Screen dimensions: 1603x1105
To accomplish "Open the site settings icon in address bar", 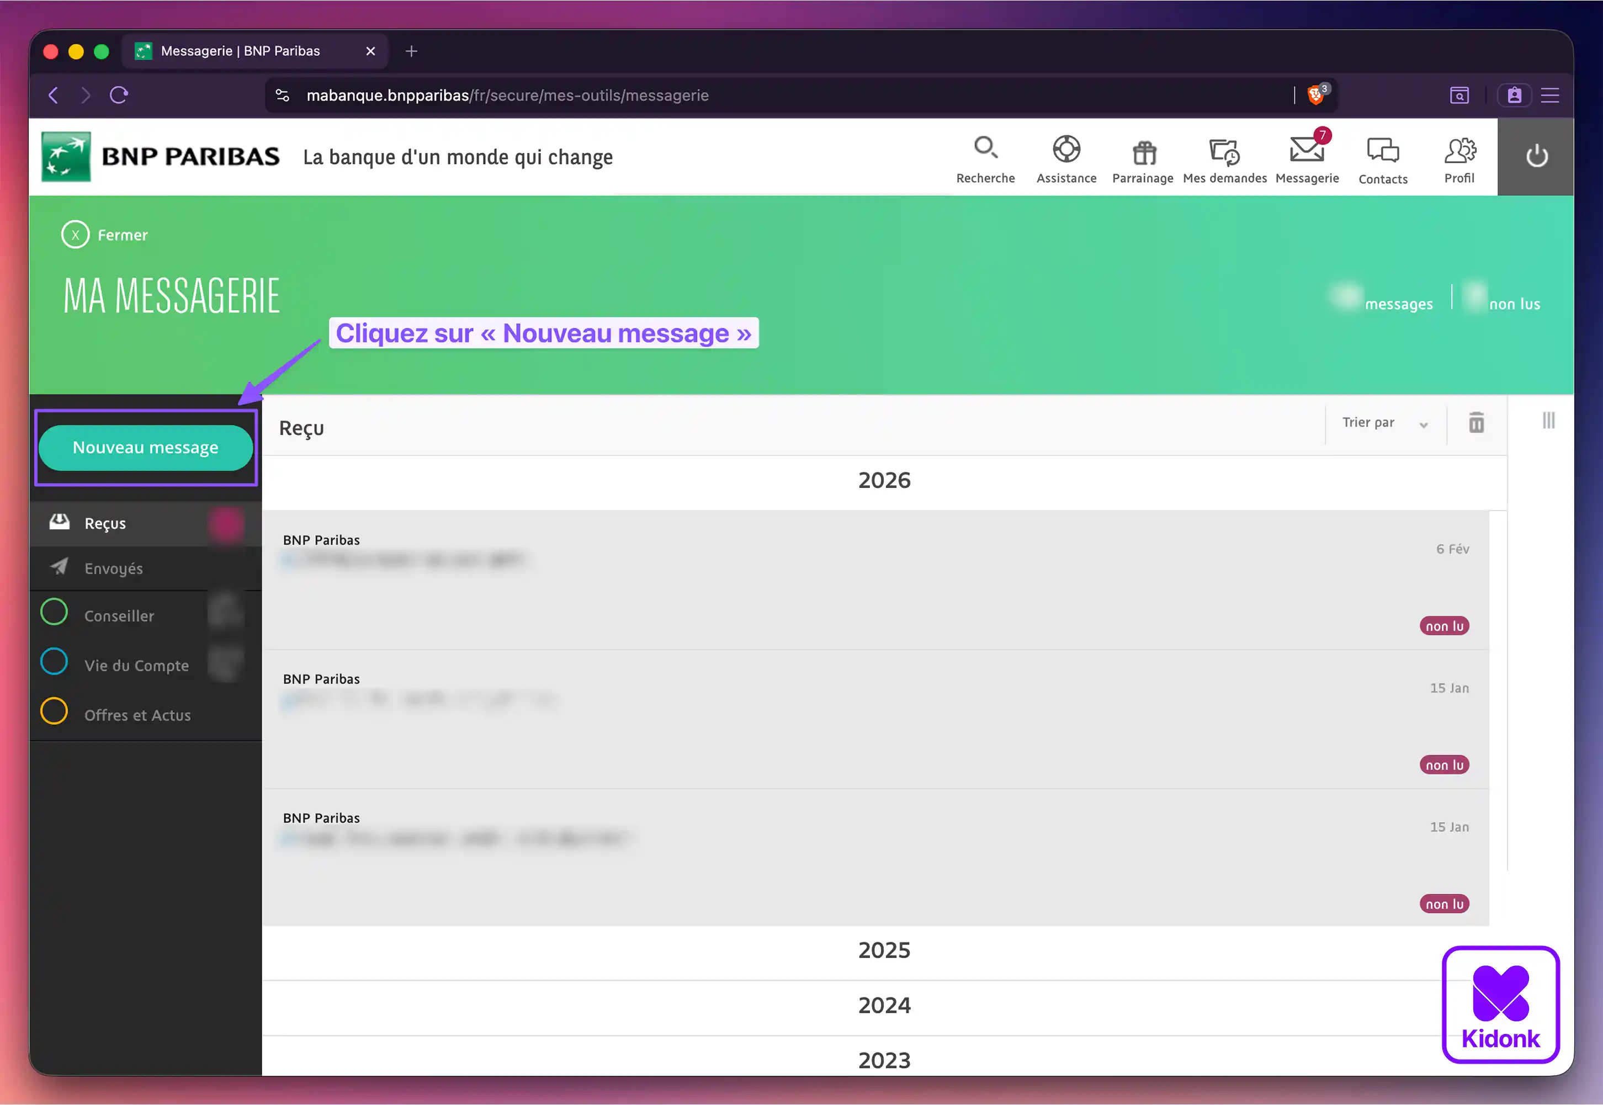I will point(283,95).
